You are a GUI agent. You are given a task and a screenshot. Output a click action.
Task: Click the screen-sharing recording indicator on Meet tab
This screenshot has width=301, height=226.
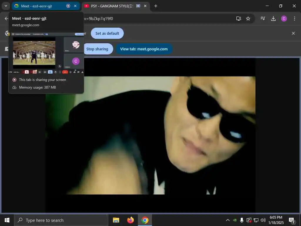tap(68, 6)
